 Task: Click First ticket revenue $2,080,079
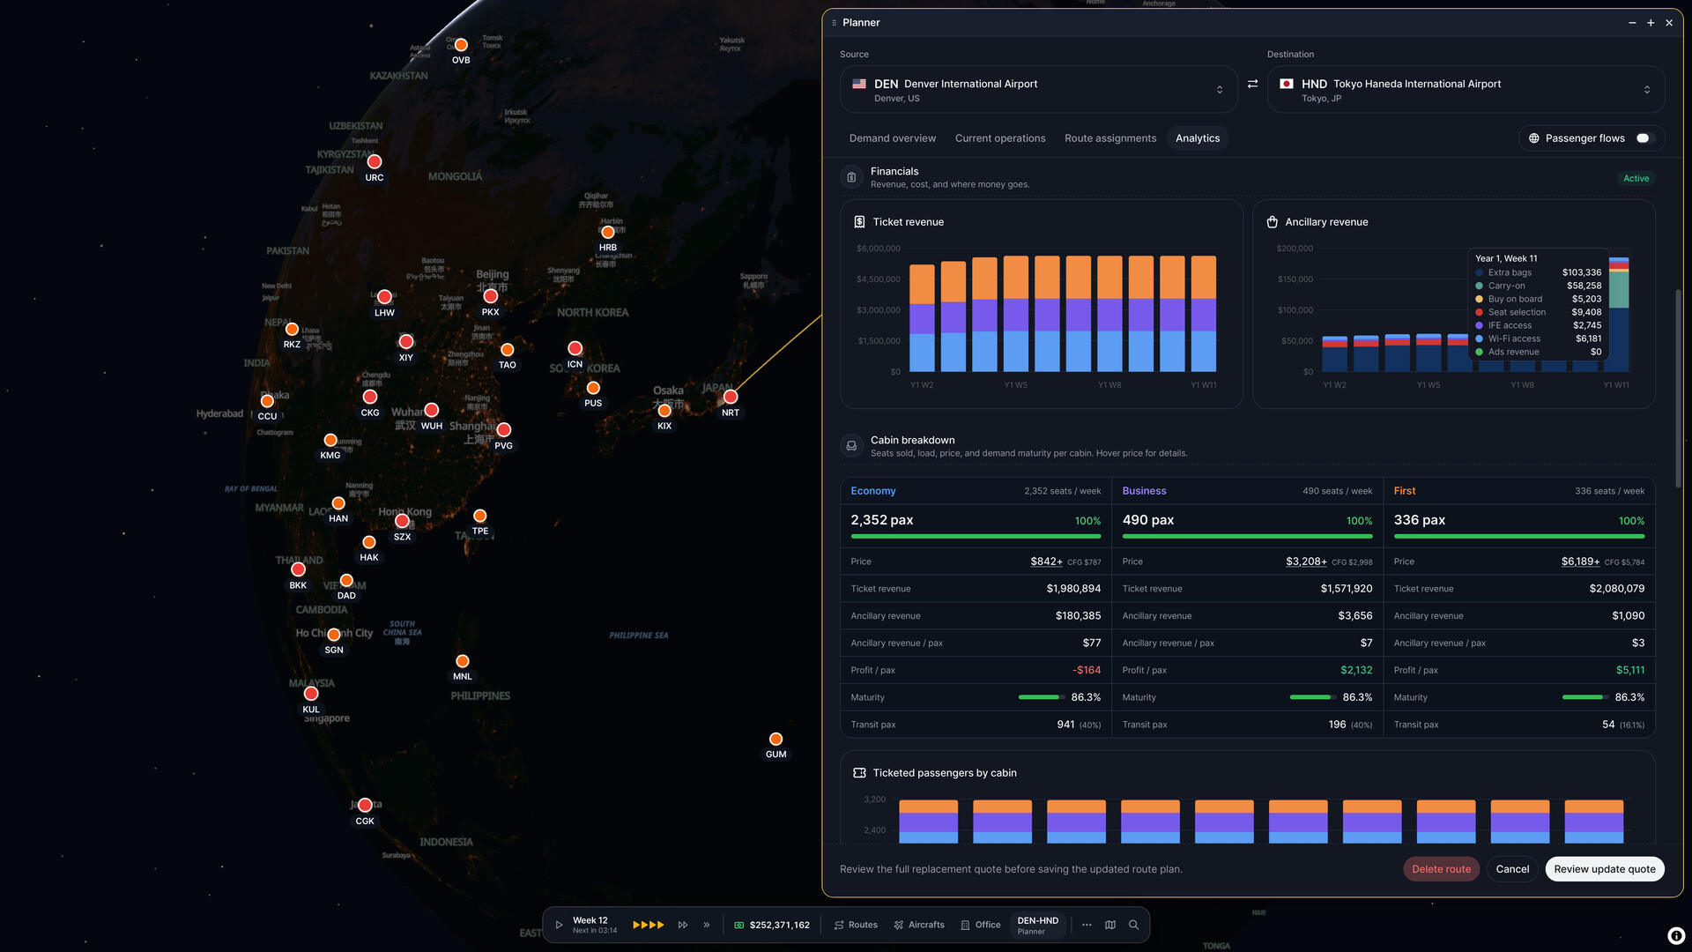point(1616,589)
